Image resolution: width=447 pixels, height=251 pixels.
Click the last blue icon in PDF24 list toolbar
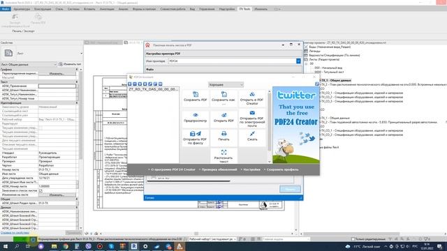click(160, 84)
